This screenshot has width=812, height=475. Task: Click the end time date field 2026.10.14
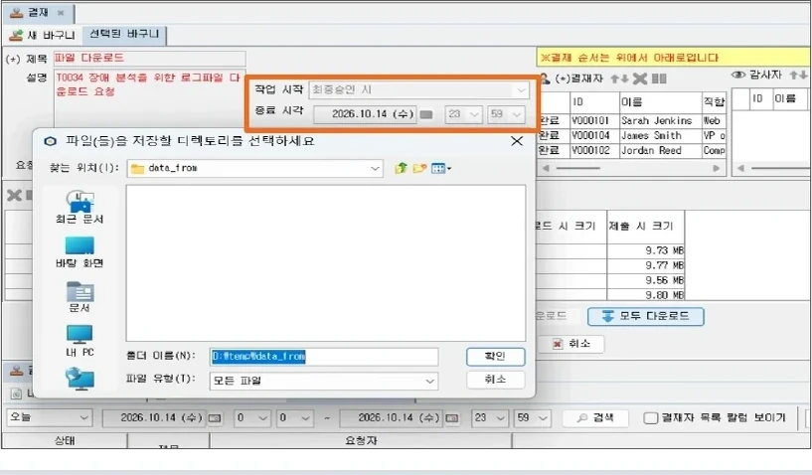[x=365, y=114]
